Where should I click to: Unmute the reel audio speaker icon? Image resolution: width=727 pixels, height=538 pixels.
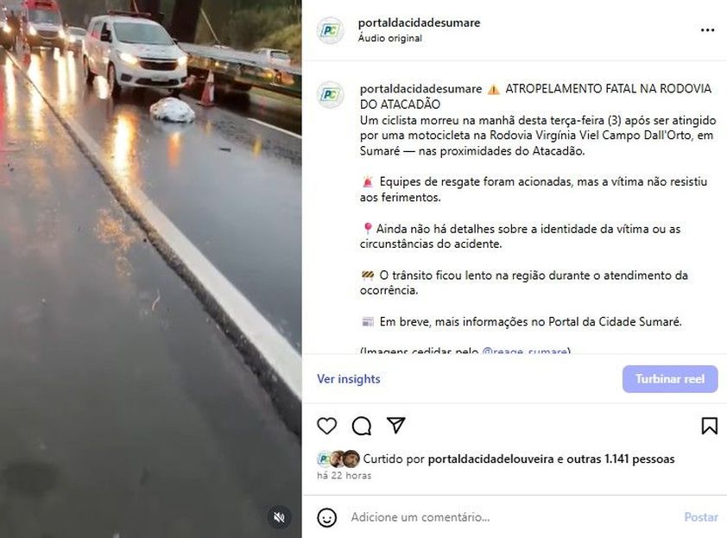[279, 517]
